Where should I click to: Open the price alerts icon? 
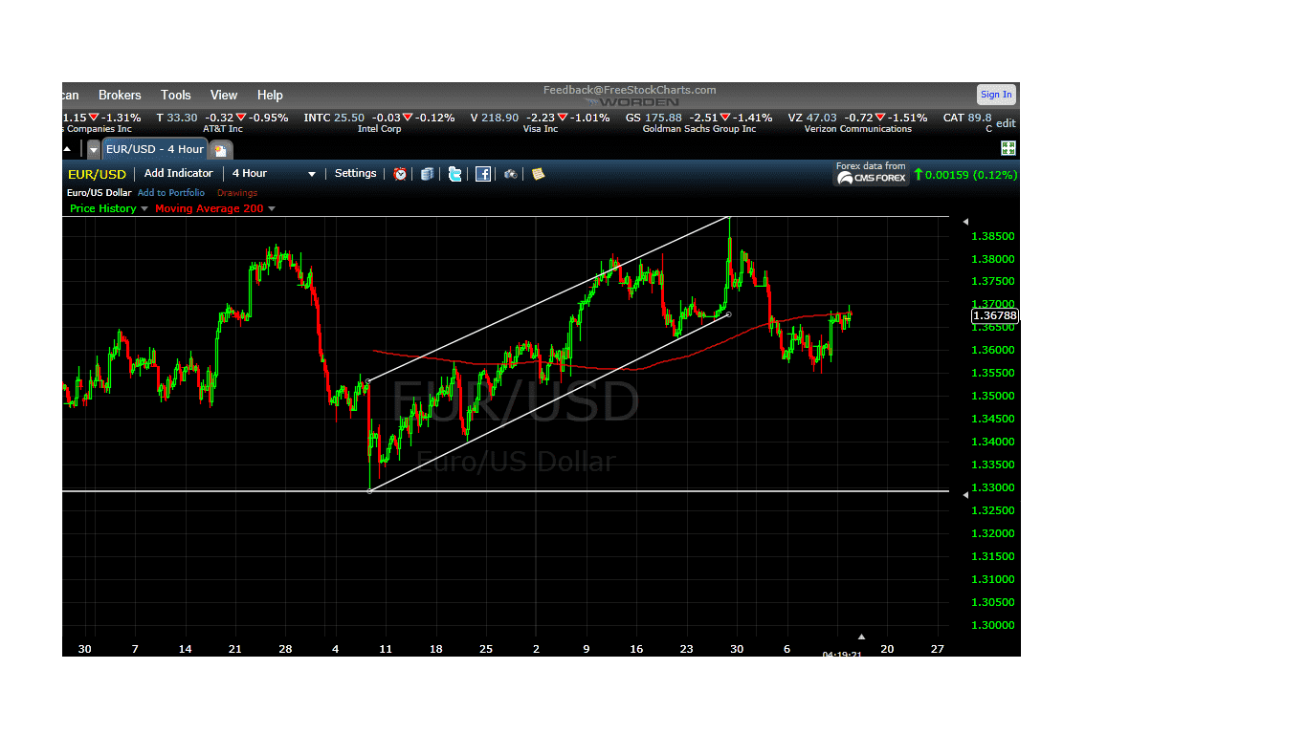coord(399,174)
